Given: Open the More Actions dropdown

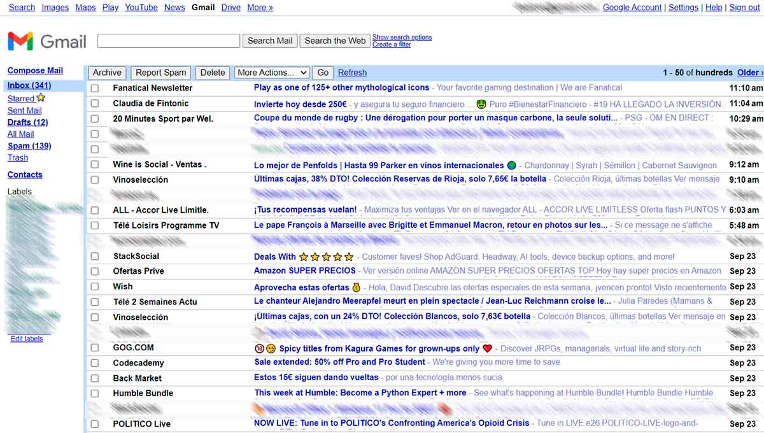Looking at the screenshot, I should [272, 73].
